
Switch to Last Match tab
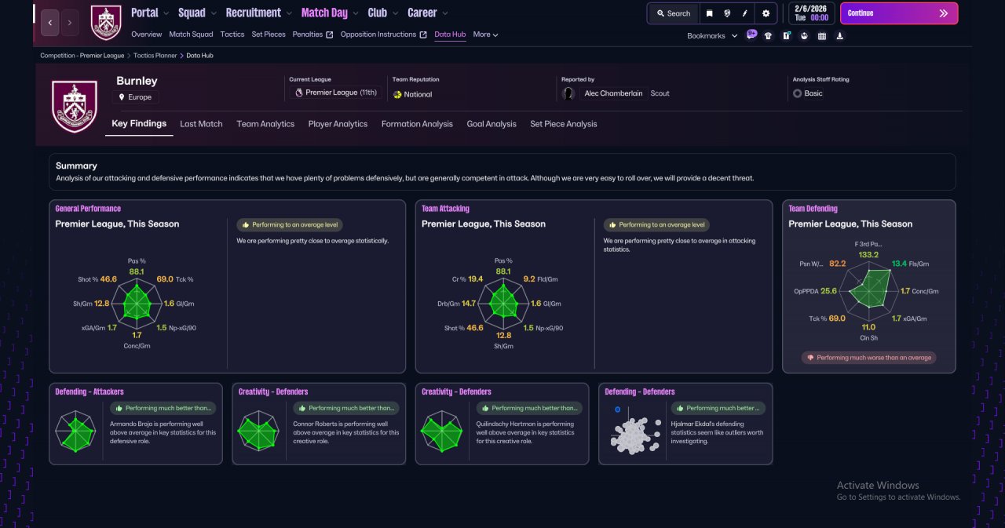pyautogui.click(x=201, y=124)
